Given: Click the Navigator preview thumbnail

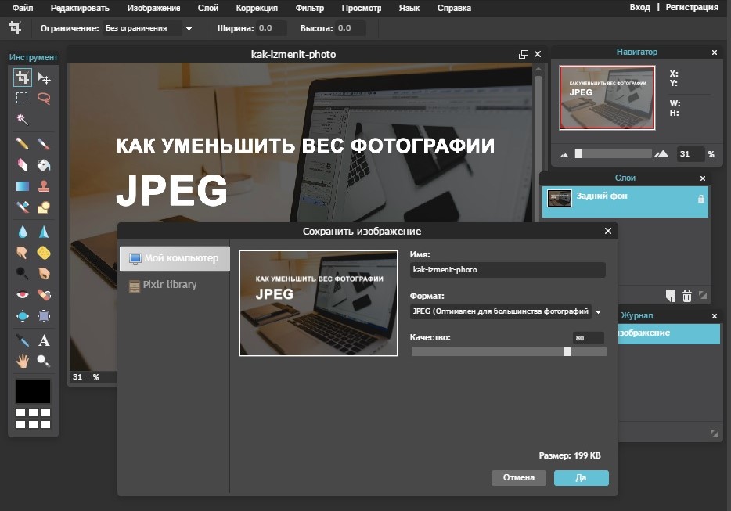Looking at the screenshot, I should [607, 98].
